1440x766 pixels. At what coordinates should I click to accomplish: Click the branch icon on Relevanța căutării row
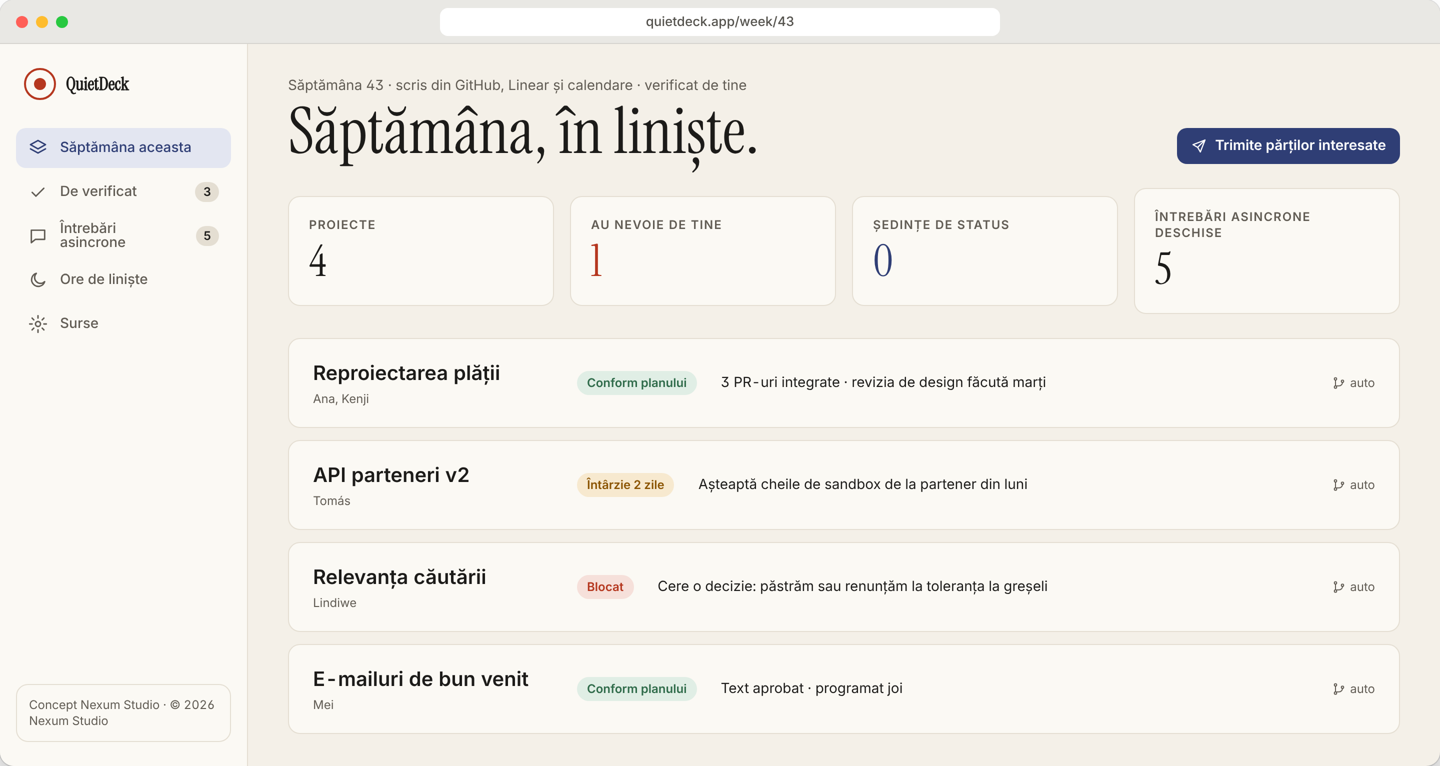1338,587
